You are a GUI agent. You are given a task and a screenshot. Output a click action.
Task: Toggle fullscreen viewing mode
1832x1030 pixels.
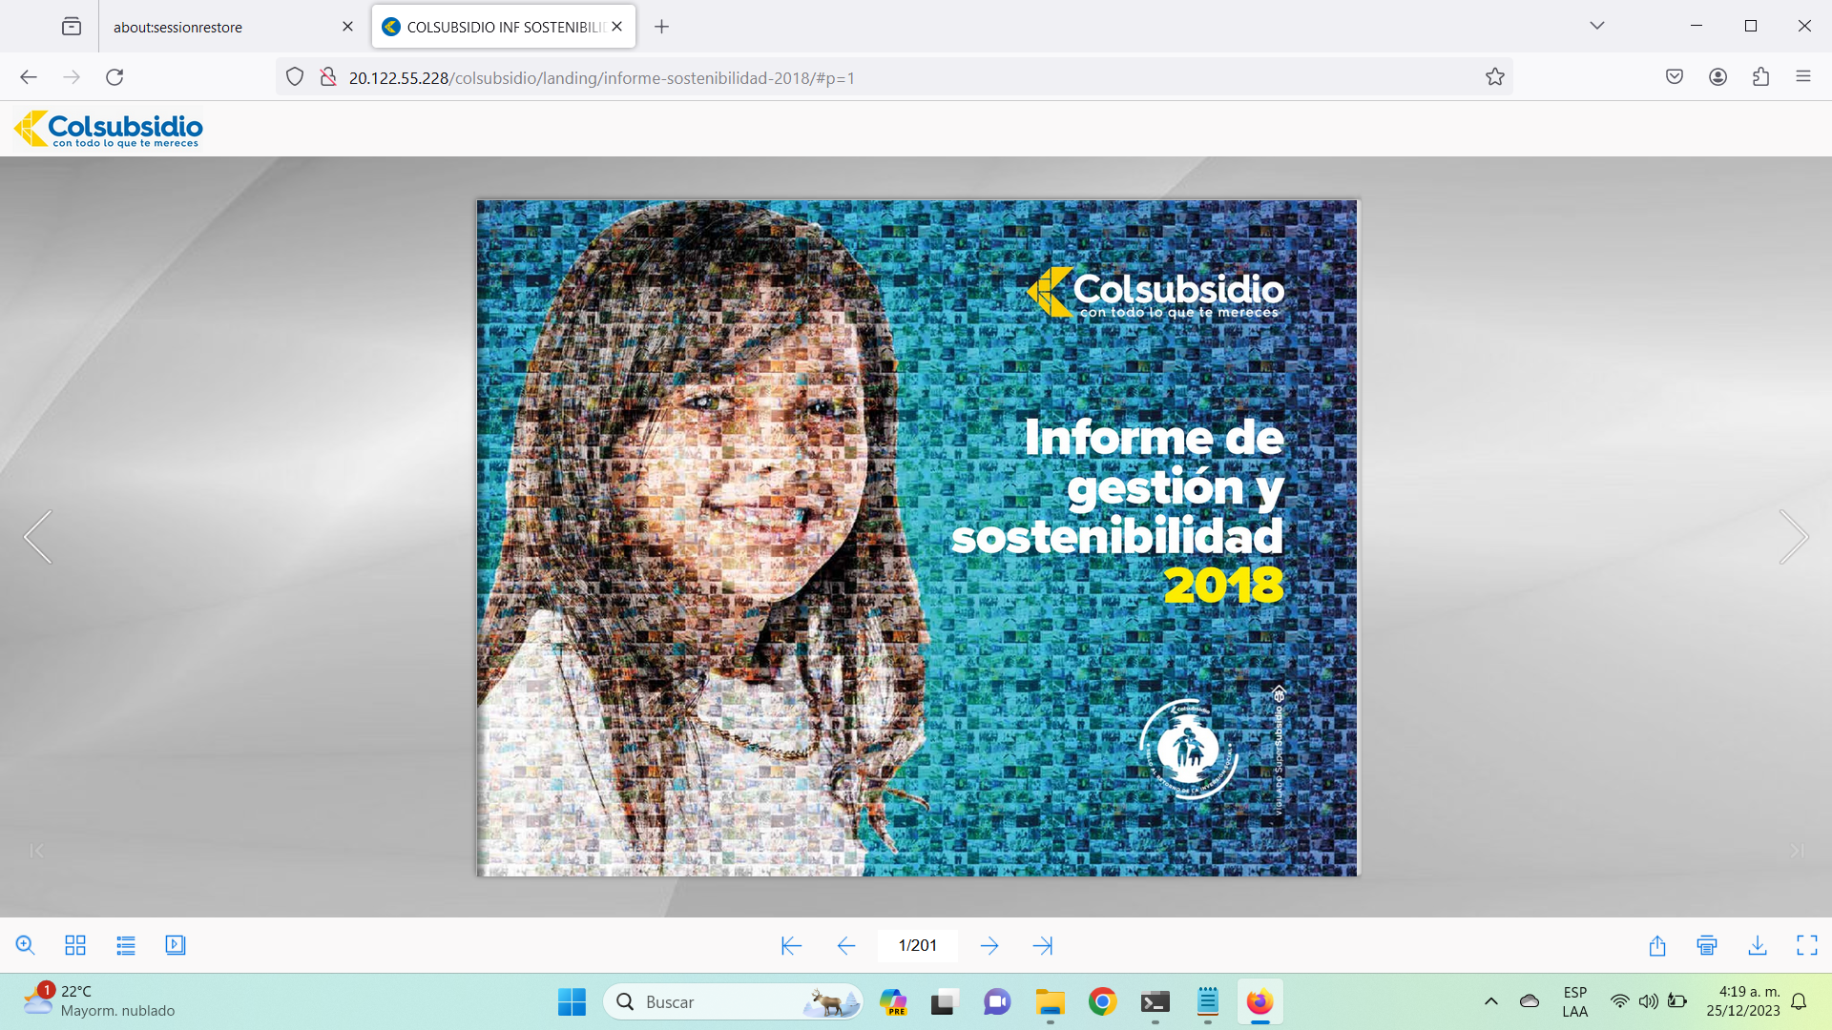[x=1807, y=945]
